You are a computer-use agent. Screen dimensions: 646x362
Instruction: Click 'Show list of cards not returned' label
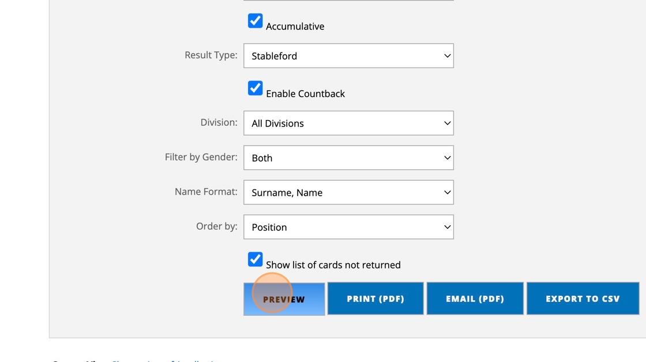pos(333,265)
